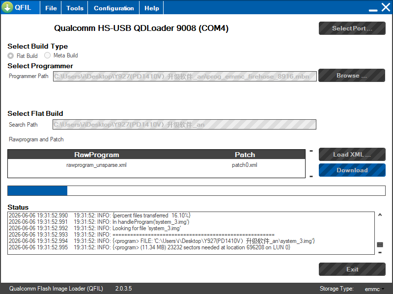Click the Status log scrollbar thumb
This screenshot has height=294, width=393.
380,244
